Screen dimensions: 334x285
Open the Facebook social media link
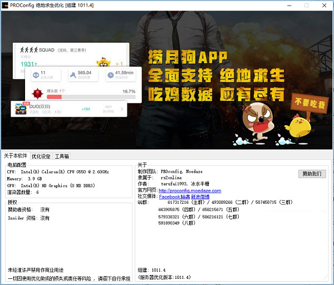pyautogui.click(x=174, y=196)
